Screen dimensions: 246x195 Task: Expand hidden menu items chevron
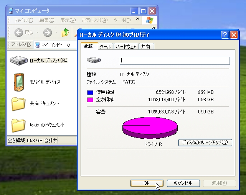click(x=138, y=19)
